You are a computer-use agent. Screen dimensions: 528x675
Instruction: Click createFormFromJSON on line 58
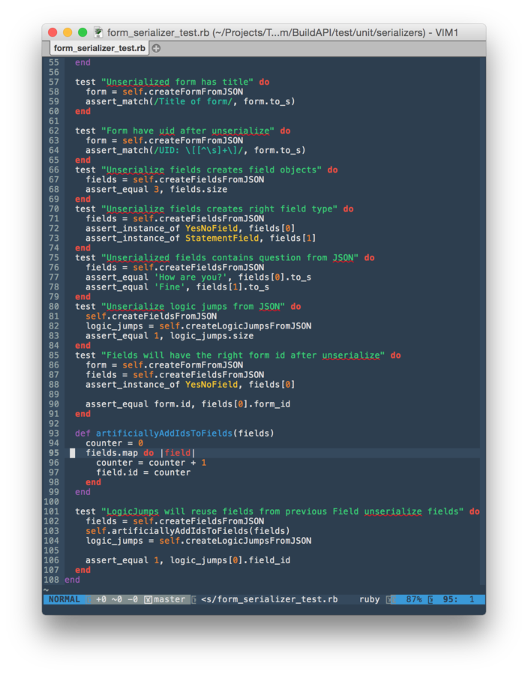click(x=196, y=91)
